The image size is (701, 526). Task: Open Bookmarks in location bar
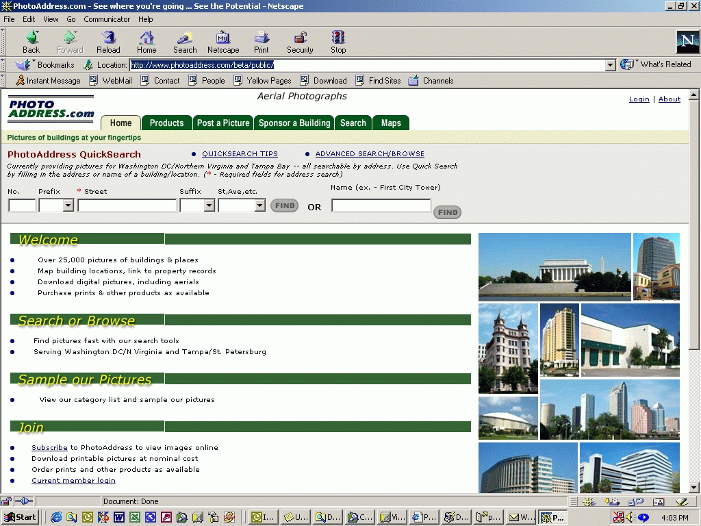[47, 65]
